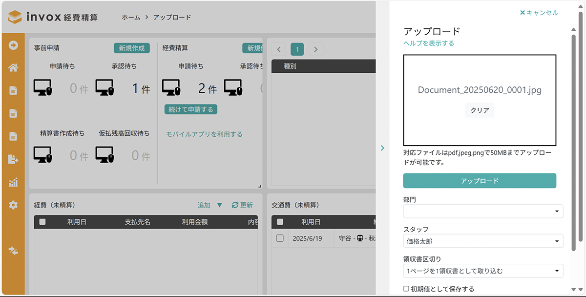Image resolution: width=586 pixels, height=297 pixels.
Task: Enable the 初期値として保存する checkbox
Action: [x=406, y=289]
